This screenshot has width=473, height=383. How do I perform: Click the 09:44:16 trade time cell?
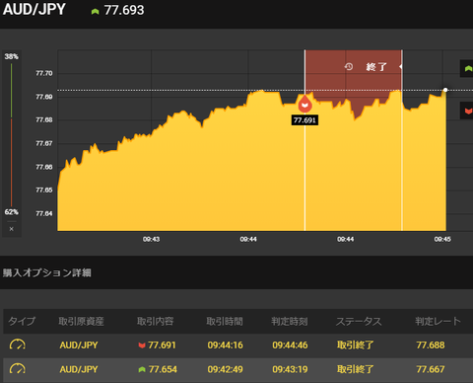[x=225, y=345]
